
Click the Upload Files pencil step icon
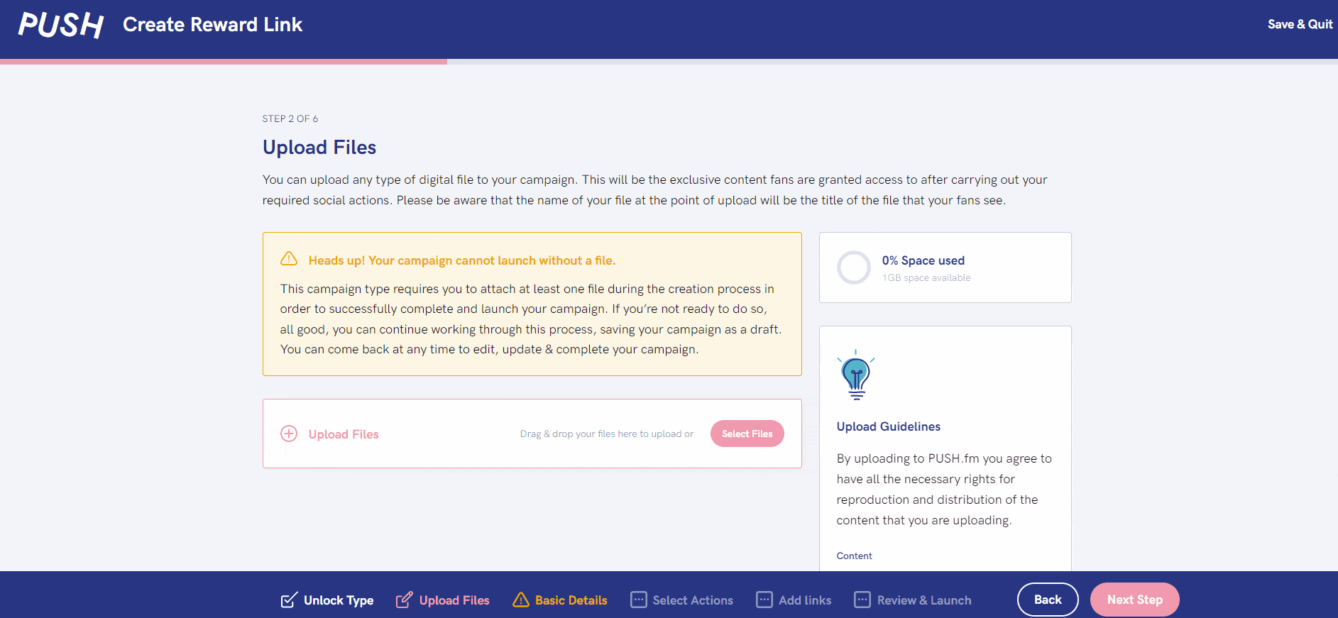coord(404,600)
